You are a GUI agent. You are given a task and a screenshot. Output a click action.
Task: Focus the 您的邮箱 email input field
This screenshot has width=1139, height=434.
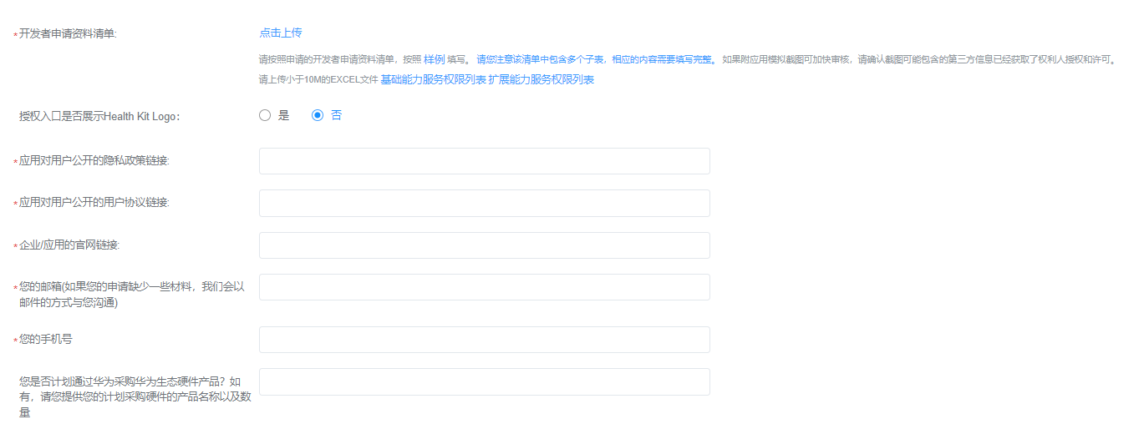click(x=485, y=287)
